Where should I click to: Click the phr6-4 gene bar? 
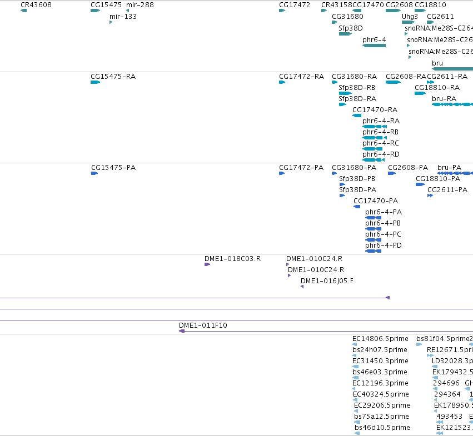click(374, 46)
